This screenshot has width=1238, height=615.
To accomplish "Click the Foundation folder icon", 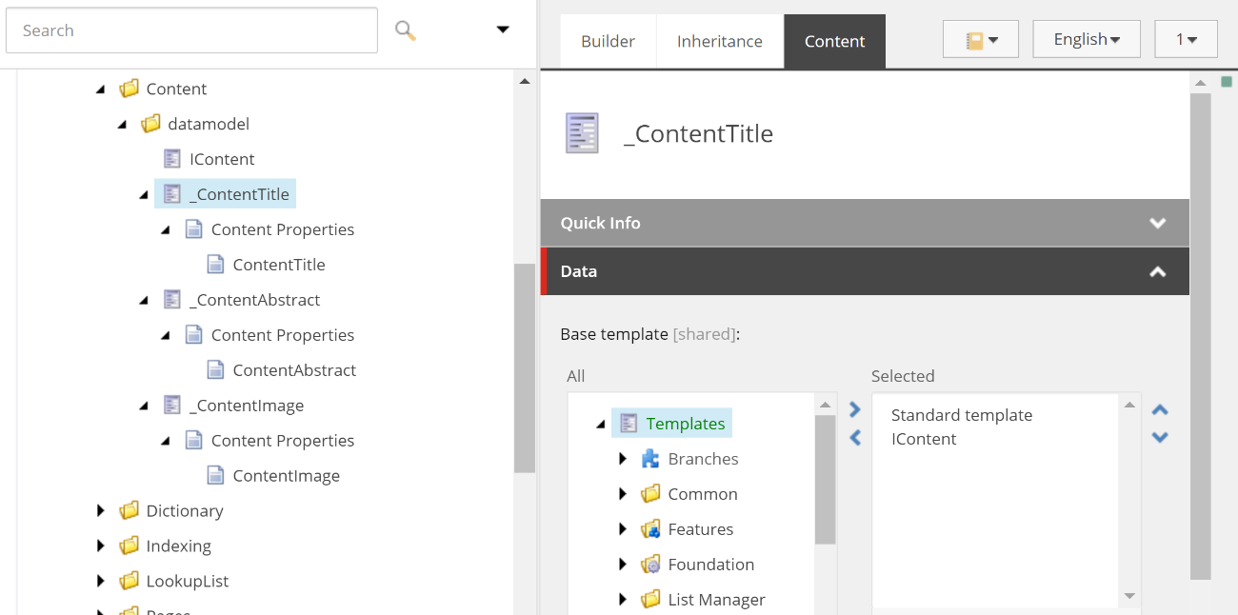I will pyautogui.click(x=650, y=564).
